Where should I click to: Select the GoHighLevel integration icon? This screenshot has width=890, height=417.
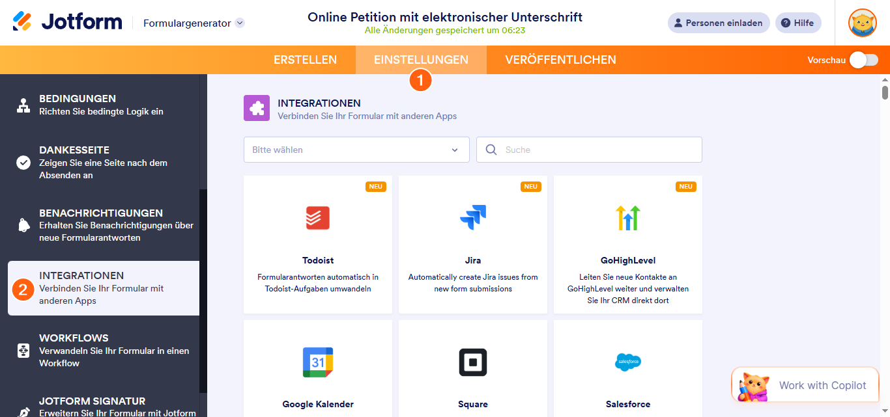coord(627,218)
